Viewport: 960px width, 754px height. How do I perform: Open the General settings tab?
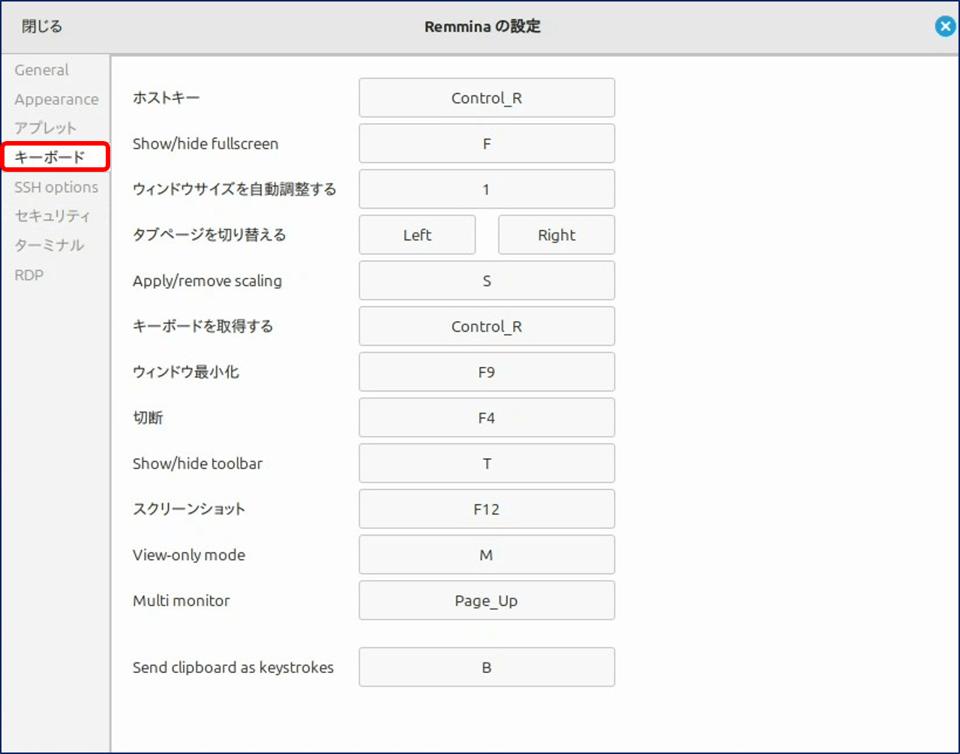pos(41,70)
